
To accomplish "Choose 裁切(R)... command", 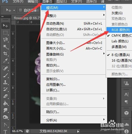I will click(73, 65).
